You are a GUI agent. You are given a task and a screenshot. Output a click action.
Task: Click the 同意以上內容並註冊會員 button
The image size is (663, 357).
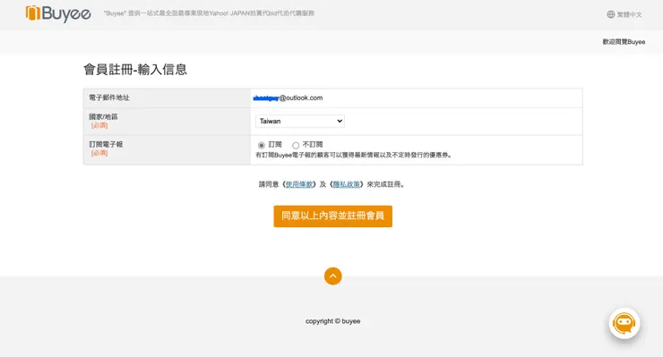coord(332,217)
